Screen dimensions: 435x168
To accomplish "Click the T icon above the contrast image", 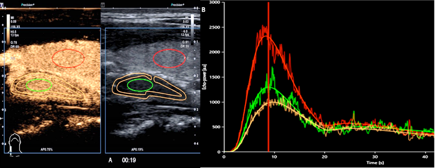I will click(3, 5).
